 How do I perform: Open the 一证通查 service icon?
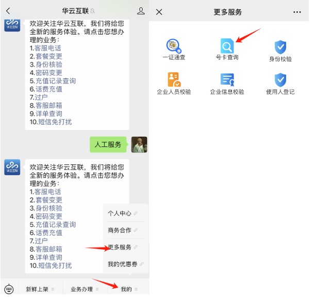[x=174, y=46]
